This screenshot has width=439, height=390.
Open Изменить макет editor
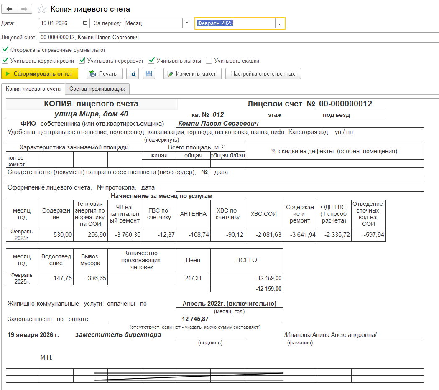click(191, 74)
